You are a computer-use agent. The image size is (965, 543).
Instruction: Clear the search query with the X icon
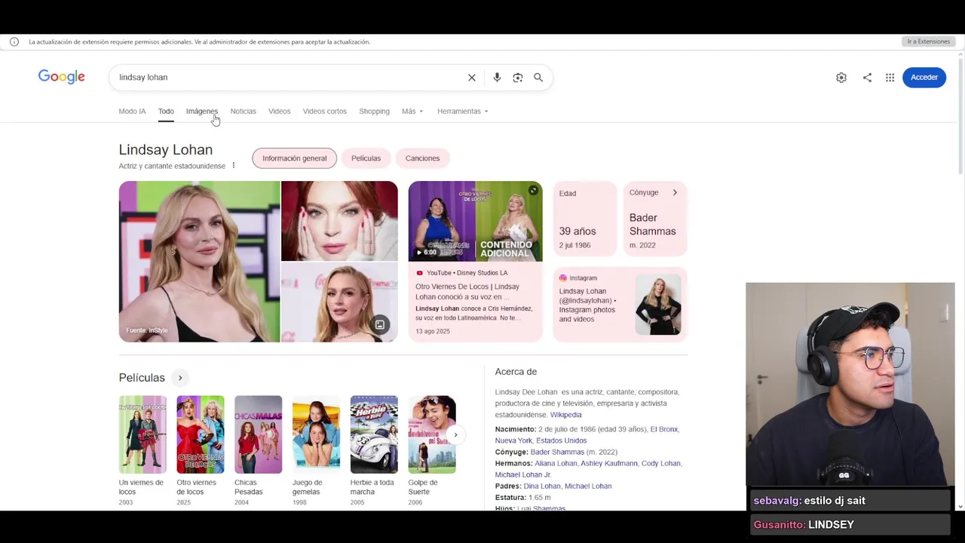(x=472, y=78)
